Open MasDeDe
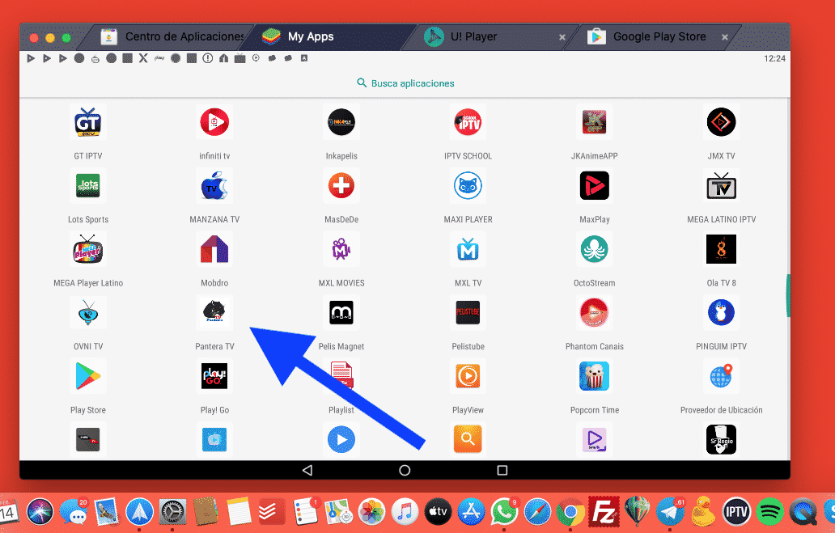 click(341, 185)
